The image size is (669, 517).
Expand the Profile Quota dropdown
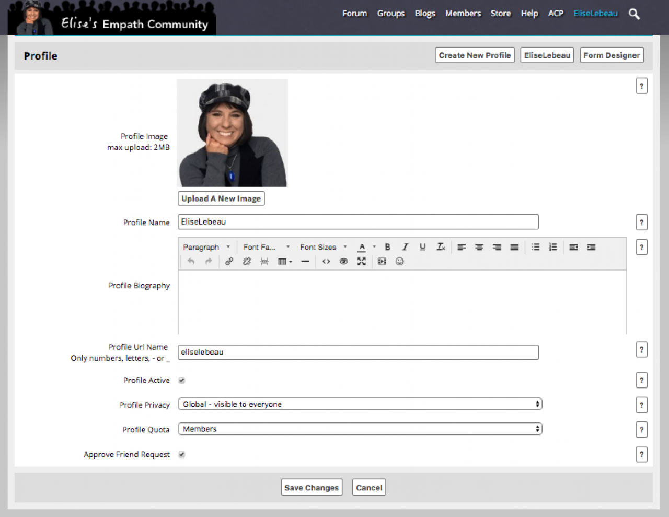(360, 429)
